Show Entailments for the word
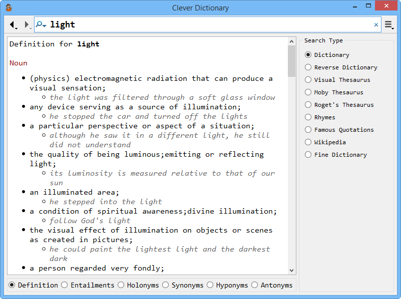This screenshot has height=299, width=401. pos(88,285)
